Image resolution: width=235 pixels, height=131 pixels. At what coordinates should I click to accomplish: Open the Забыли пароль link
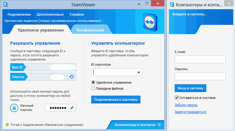point(186,105)
